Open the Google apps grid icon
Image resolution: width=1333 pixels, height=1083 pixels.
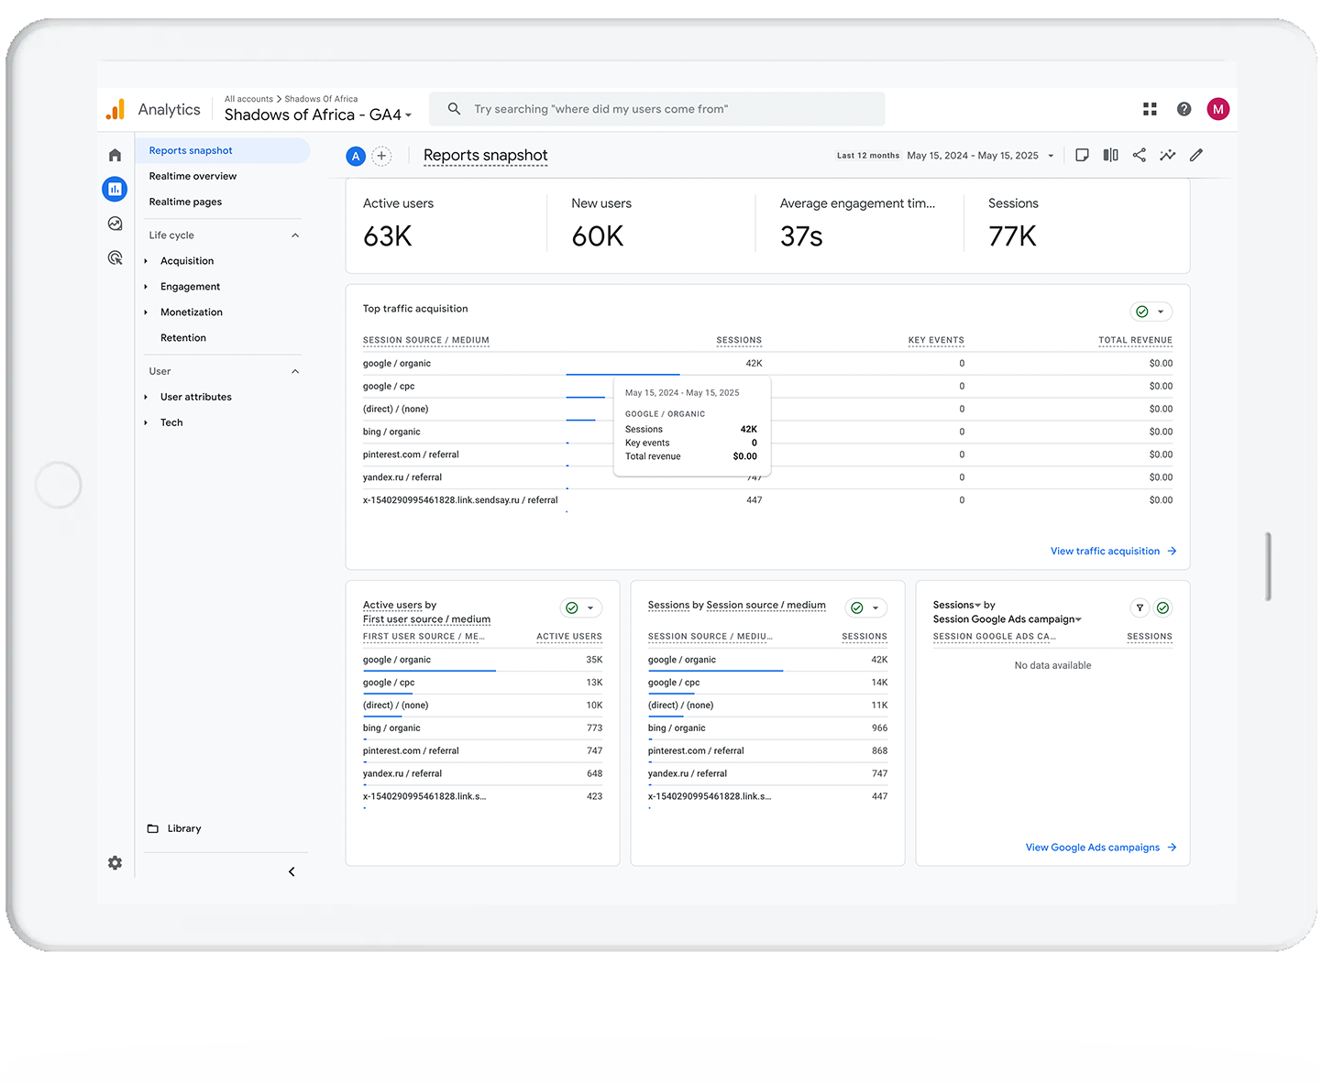tap(1150, 109)
